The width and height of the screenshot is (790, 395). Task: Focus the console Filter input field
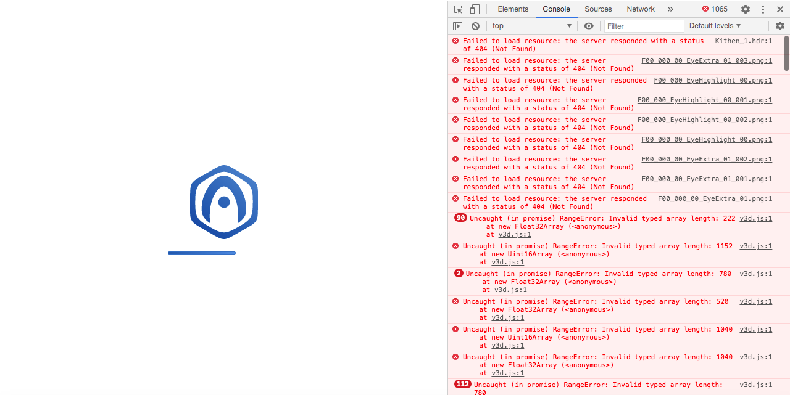pos(644,26)
